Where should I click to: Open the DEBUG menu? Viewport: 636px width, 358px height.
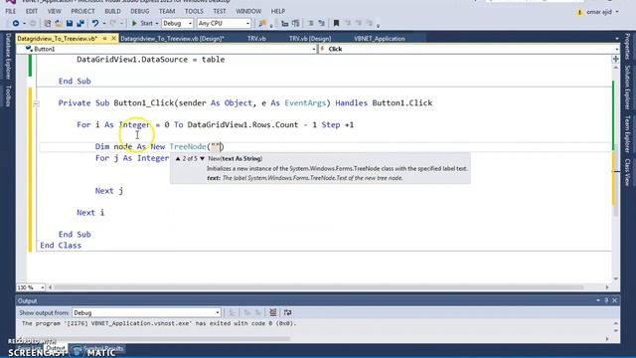(x=139, y=11)
